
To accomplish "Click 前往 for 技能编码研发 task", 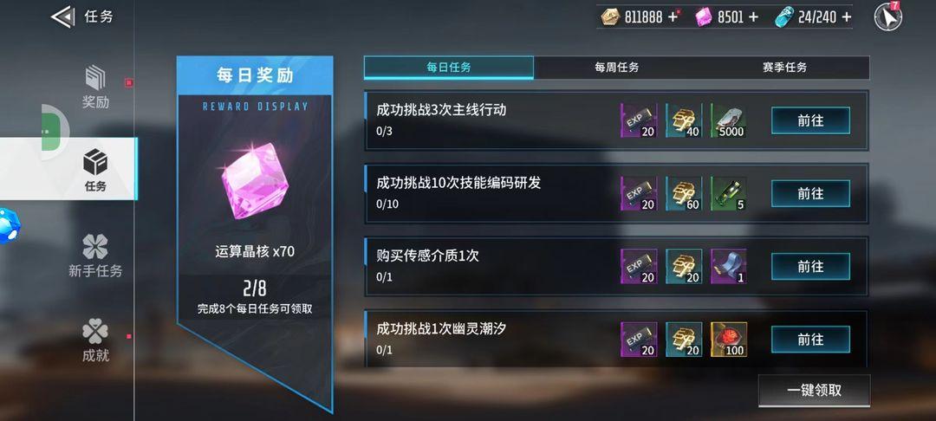I will (810, 194).
